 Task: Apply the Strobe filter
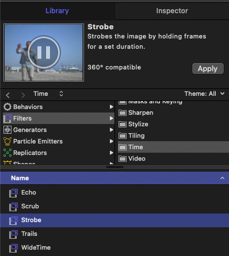click(208, 68)
